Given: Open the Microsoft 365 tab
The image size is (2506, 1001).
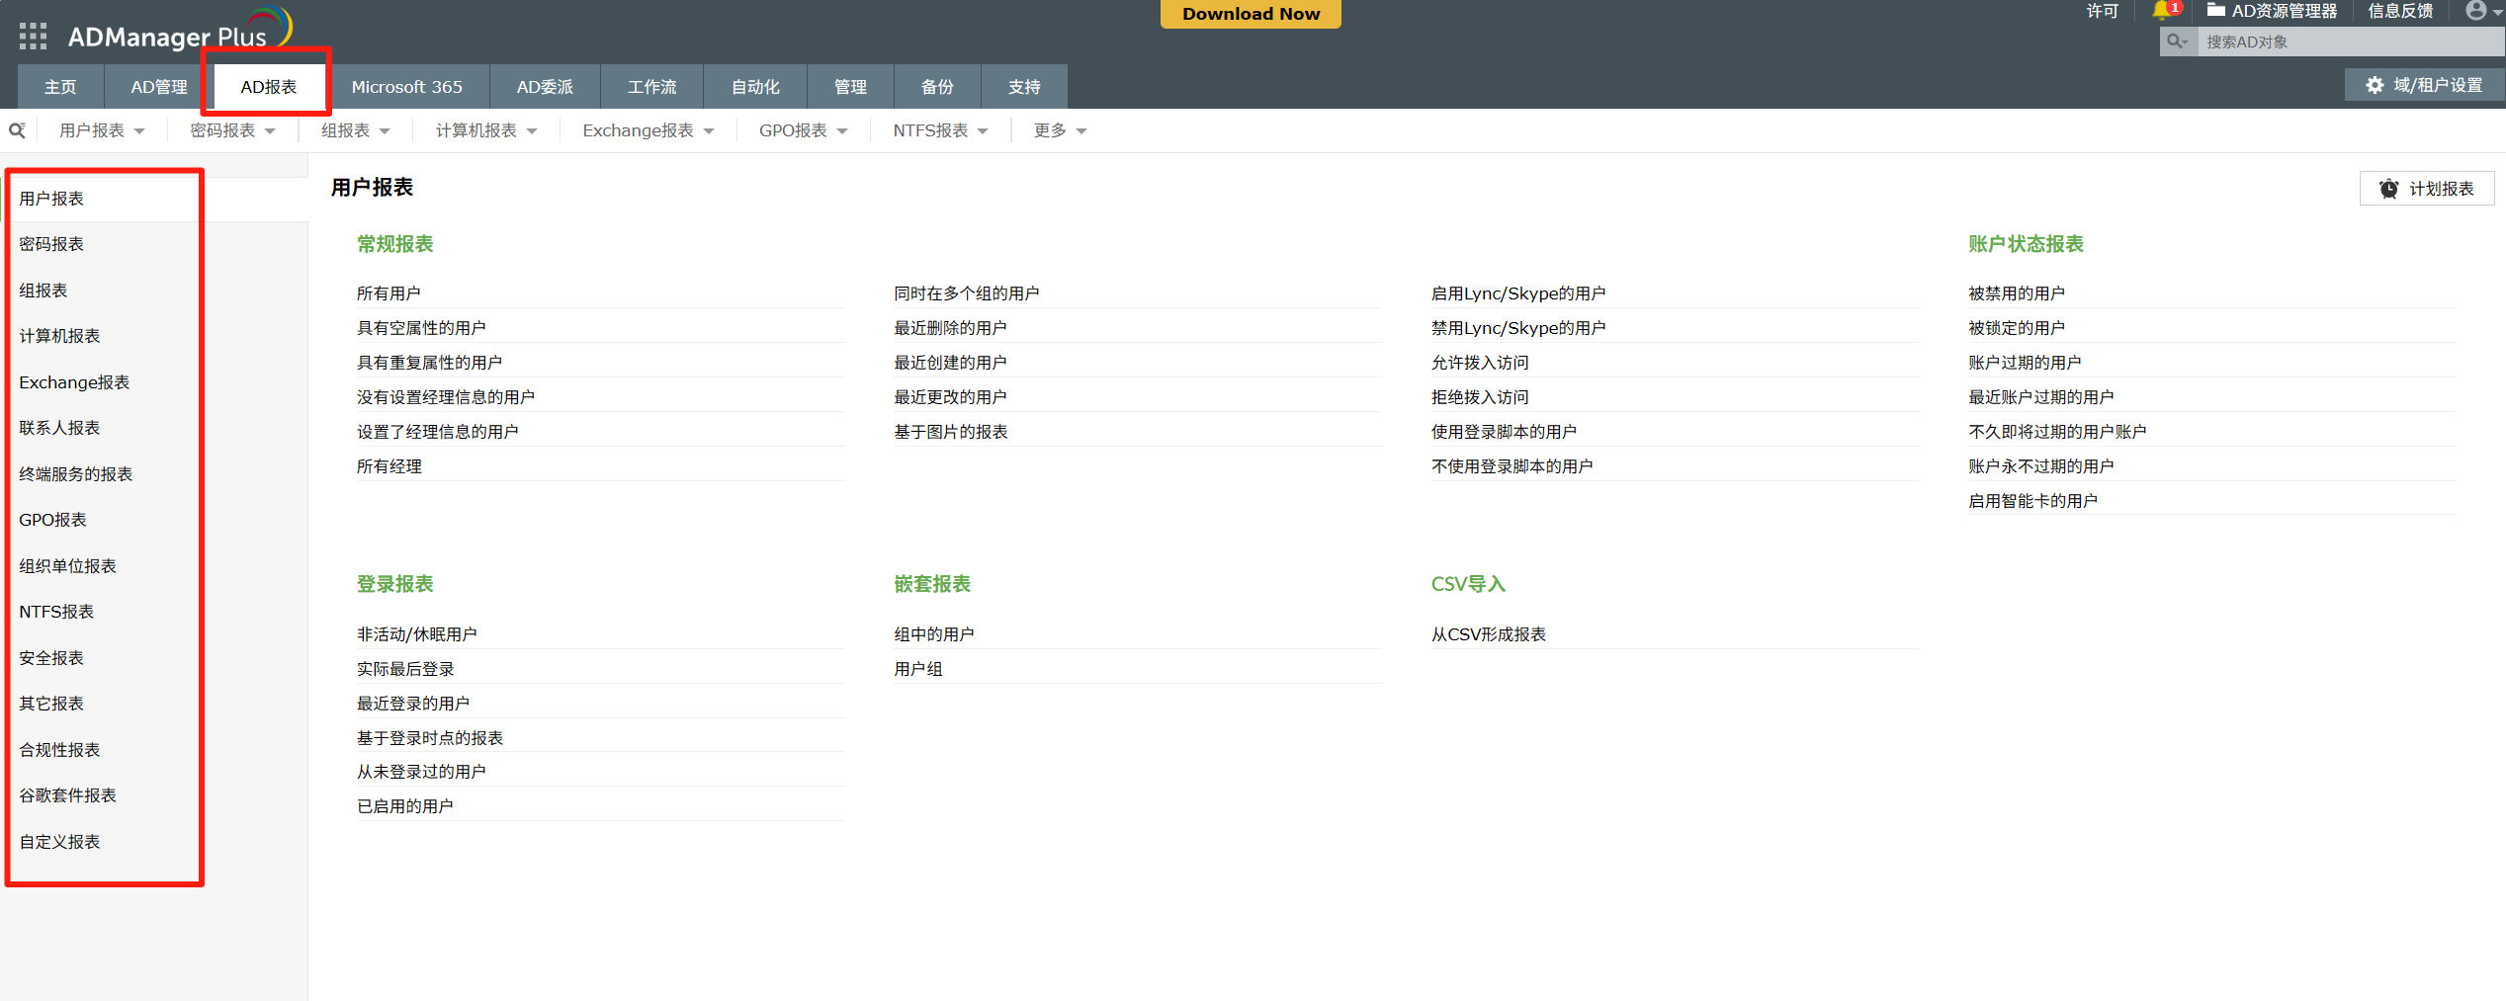Looking at the screenshot, I should tap(406, 87).
